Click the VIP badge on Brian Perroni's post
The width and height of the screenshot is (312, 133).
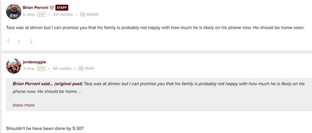coord(41,14)
